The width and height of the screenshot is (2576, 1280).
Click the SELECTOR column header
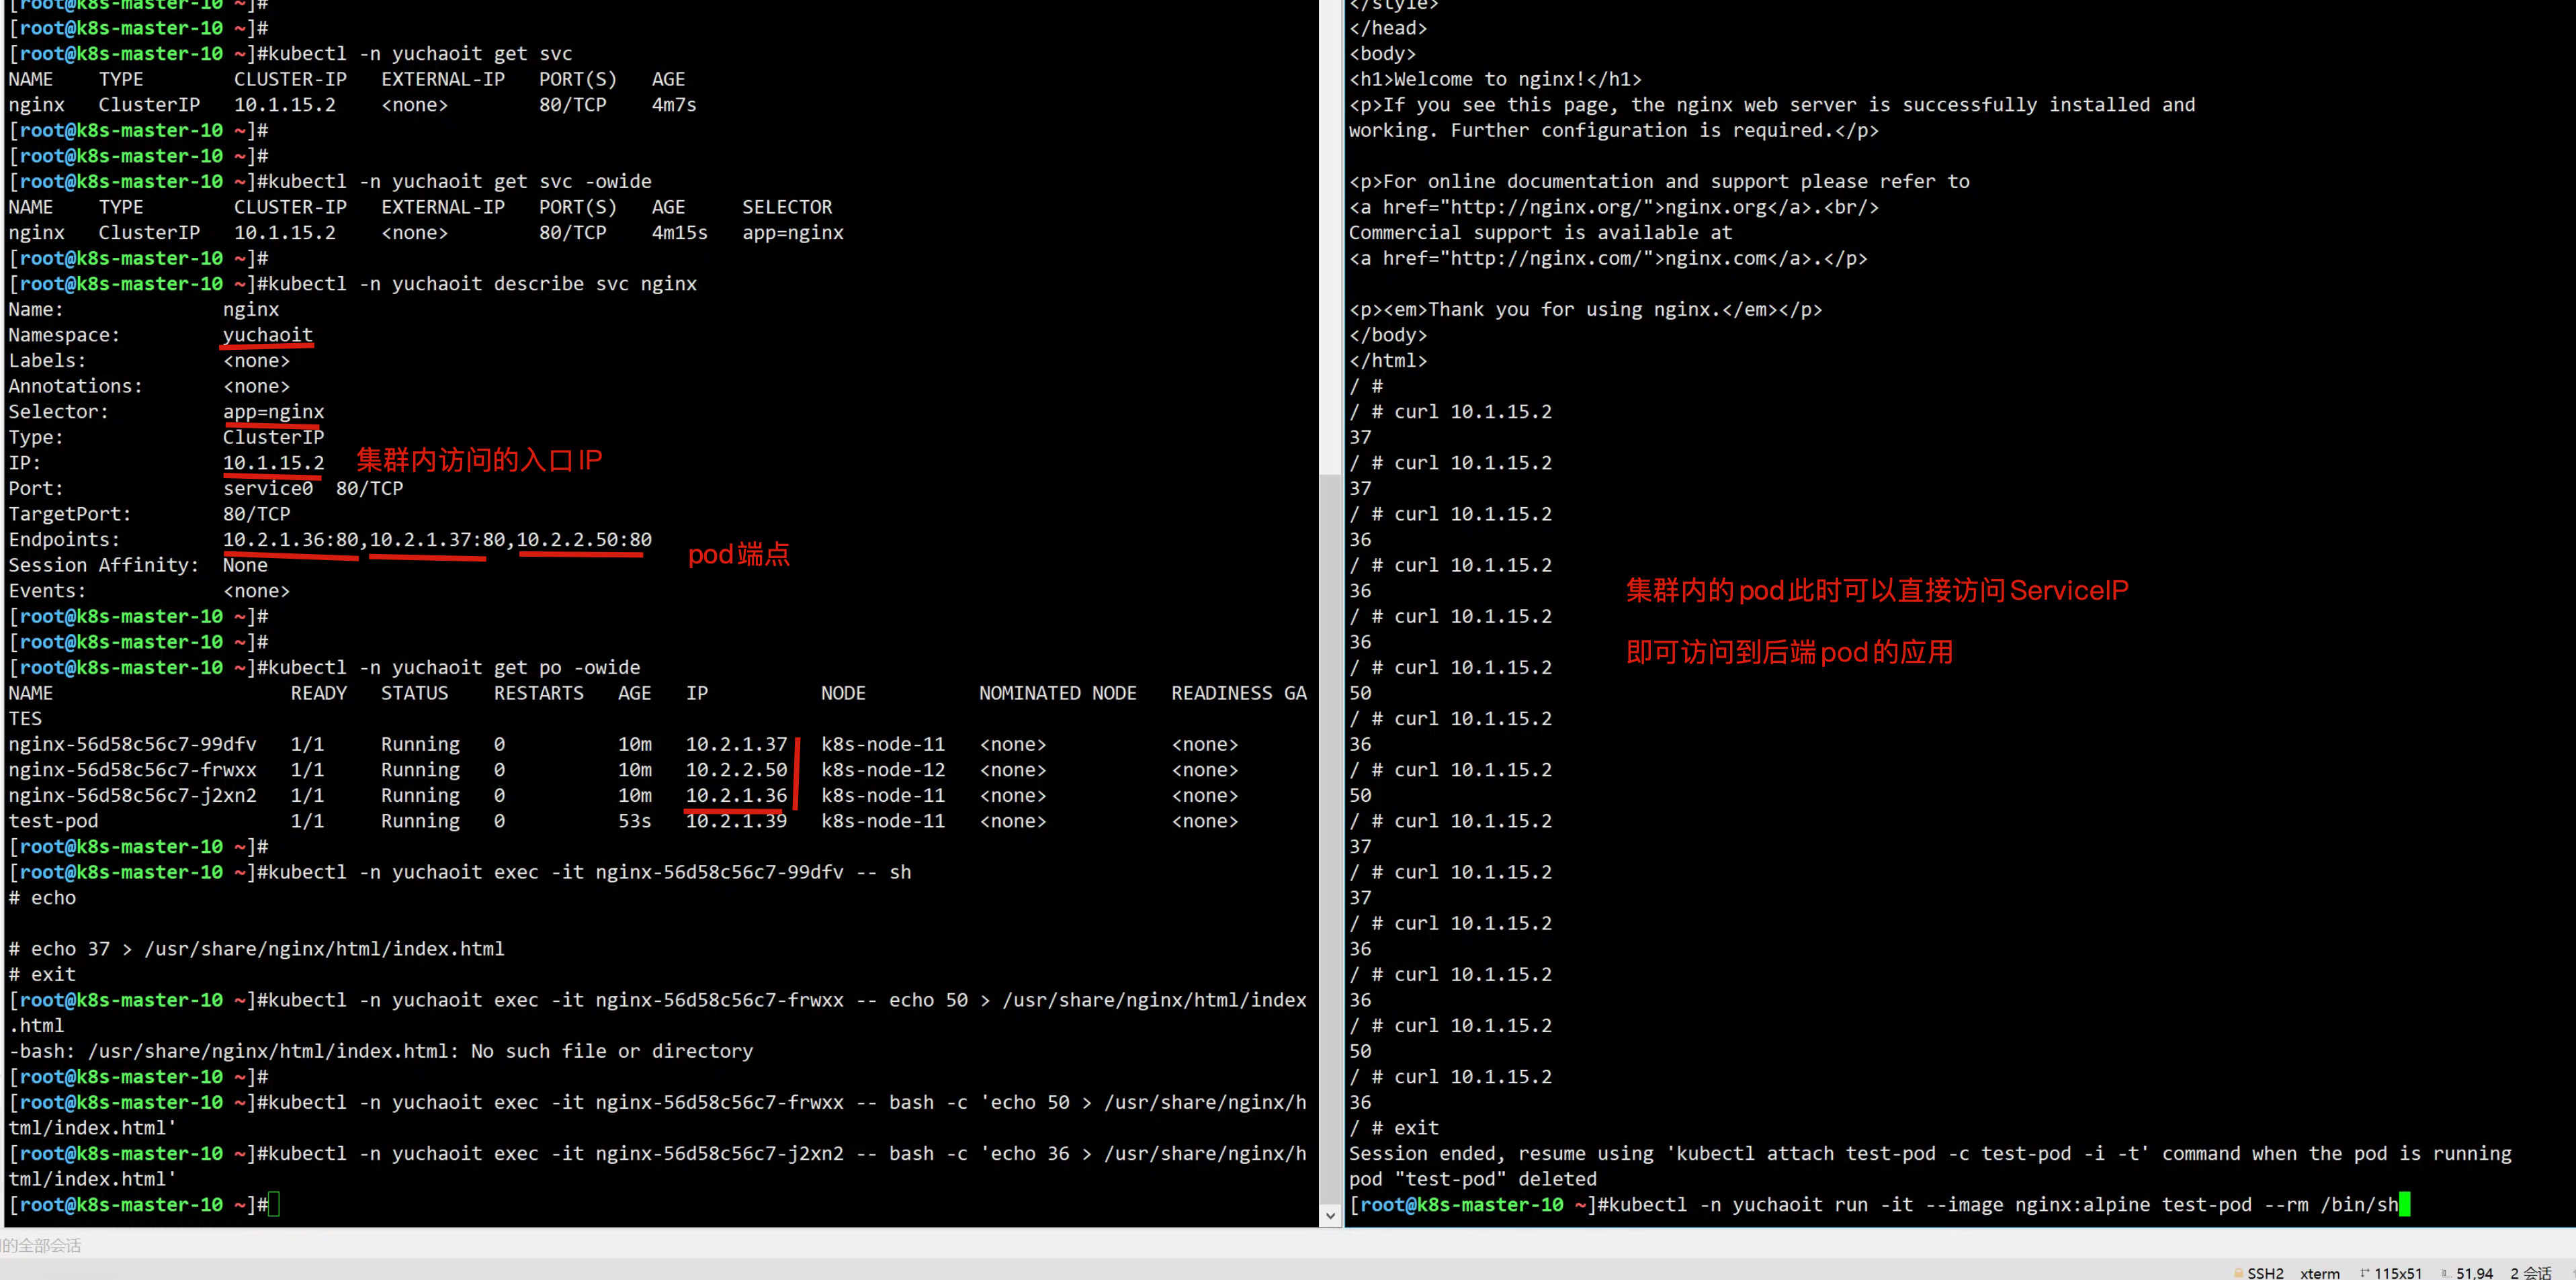pos(786,207)
